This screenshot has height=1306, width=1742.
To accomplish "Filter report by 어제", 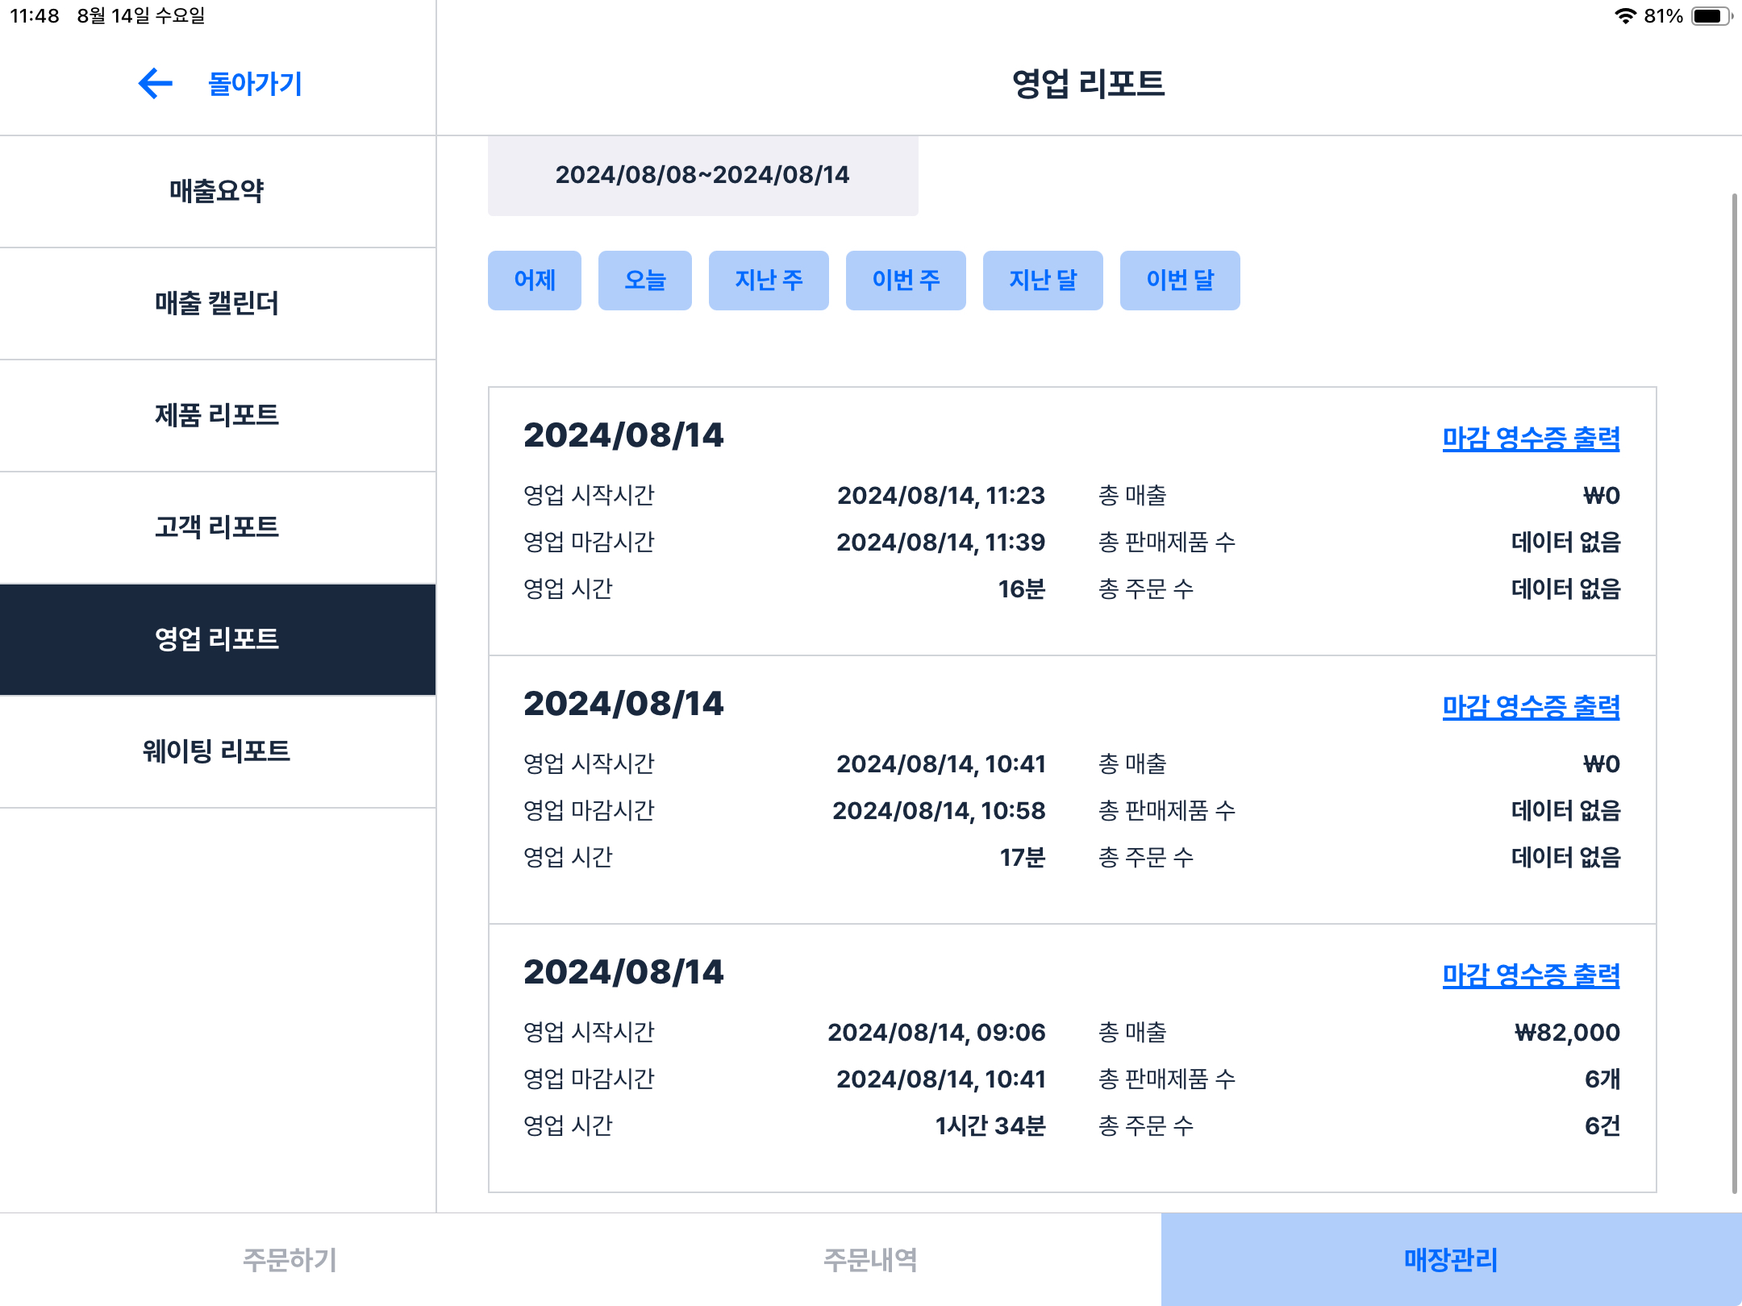I will point(534,281).
